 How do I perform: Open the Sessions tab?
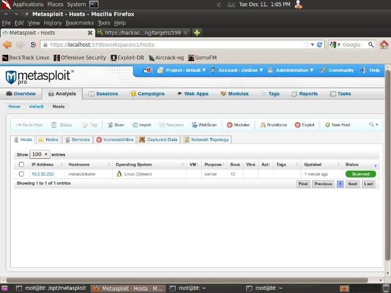point(103,94)
